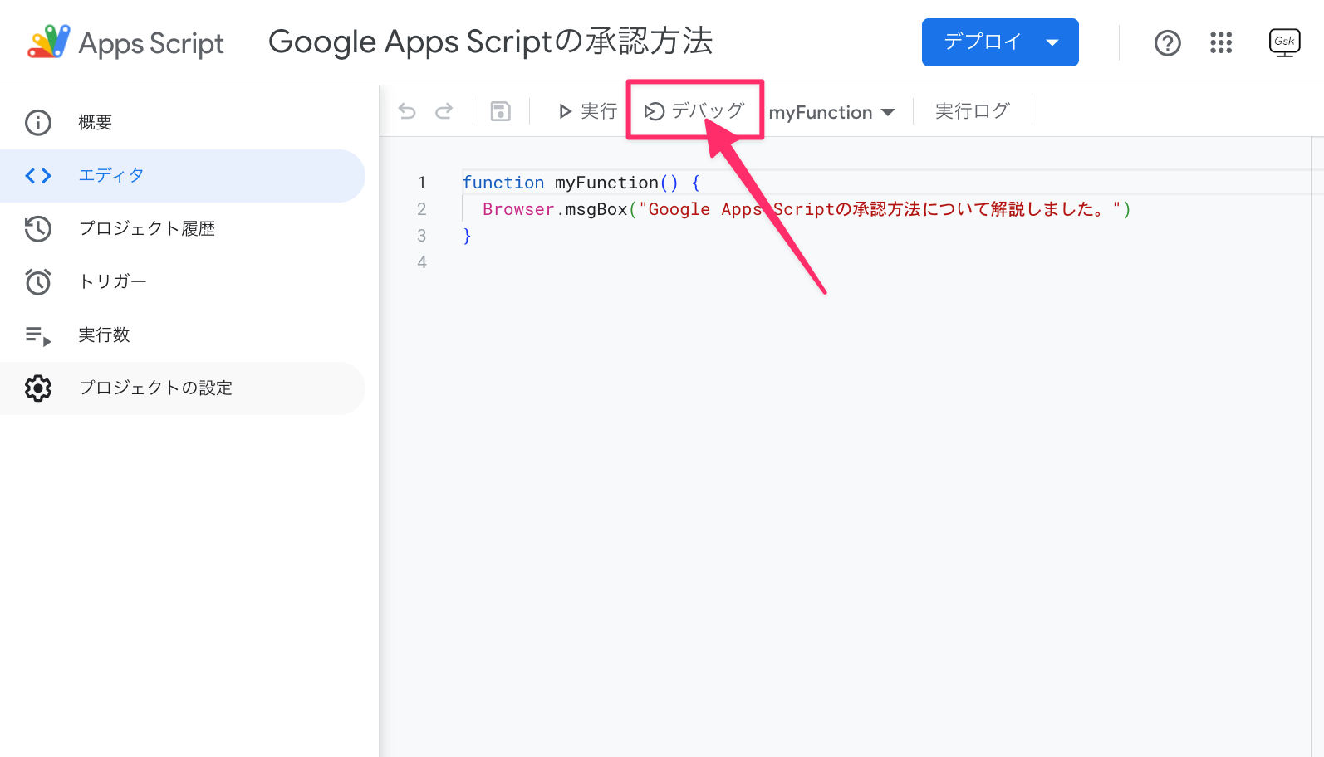Open the 実行数 executions page
This screenshot has width=1324, height=757.
click(x=183, y=335)
